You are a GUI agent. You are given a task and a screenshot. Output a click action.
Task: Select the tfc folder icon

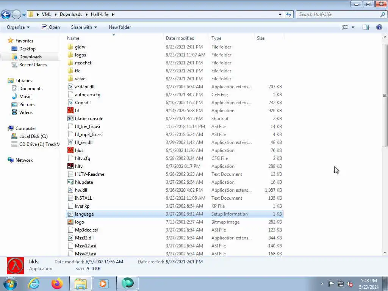pos(70,71)
